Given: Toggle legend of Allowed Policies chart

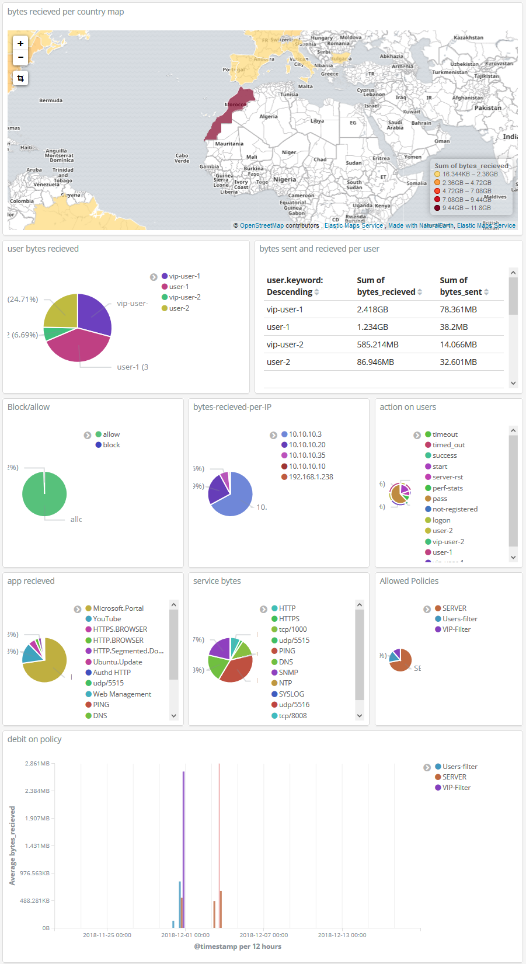Looking at the screenshot, I should (427, 609).
